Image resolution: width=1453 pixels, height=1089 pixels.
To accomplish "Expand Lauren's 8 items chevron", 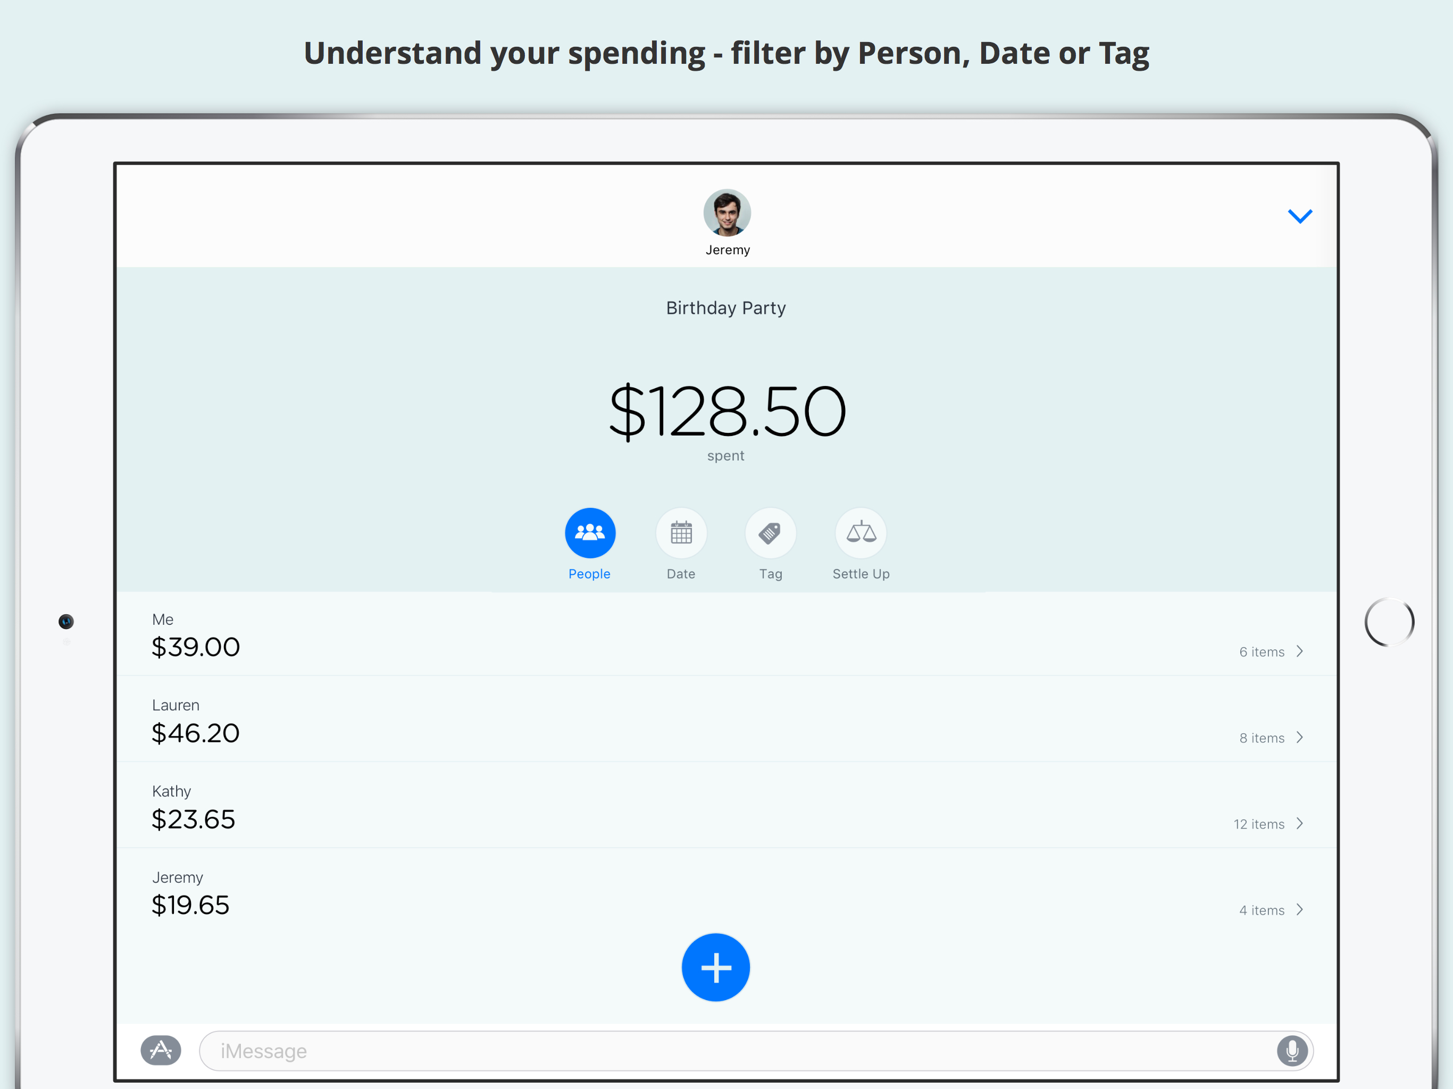I will [x=1299, y=738].
